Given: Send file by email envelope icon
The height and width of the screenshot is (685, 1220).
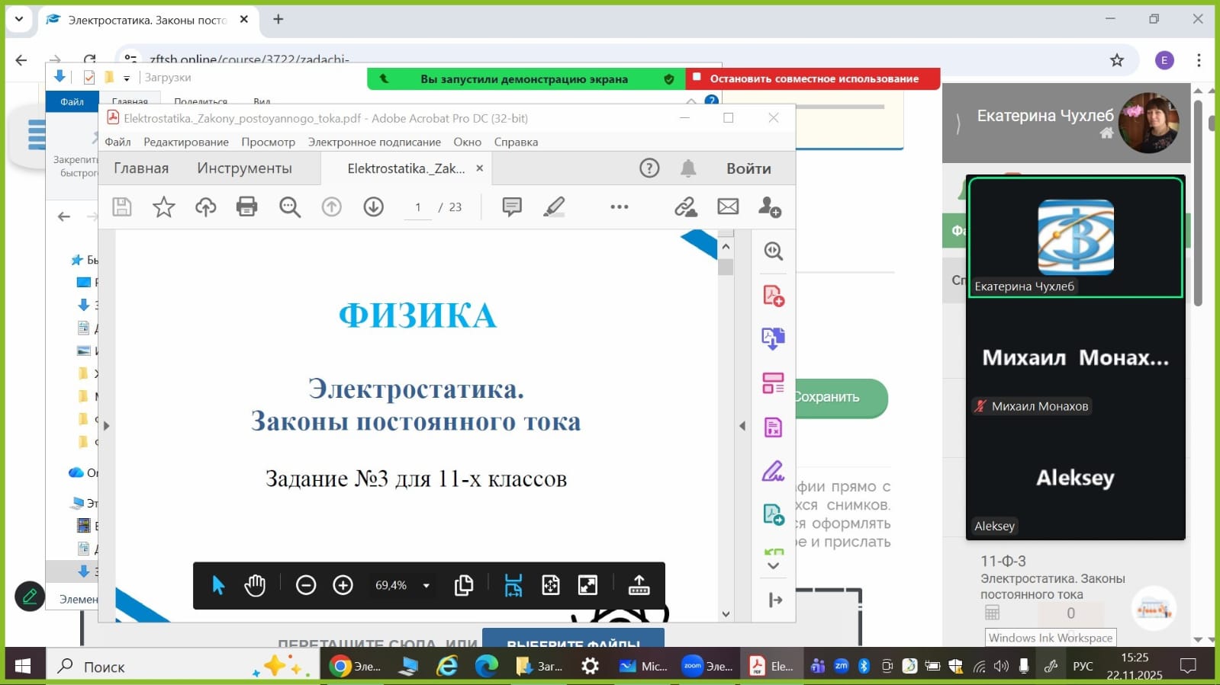Looking at the screenshot, I should tap(728, 206).
